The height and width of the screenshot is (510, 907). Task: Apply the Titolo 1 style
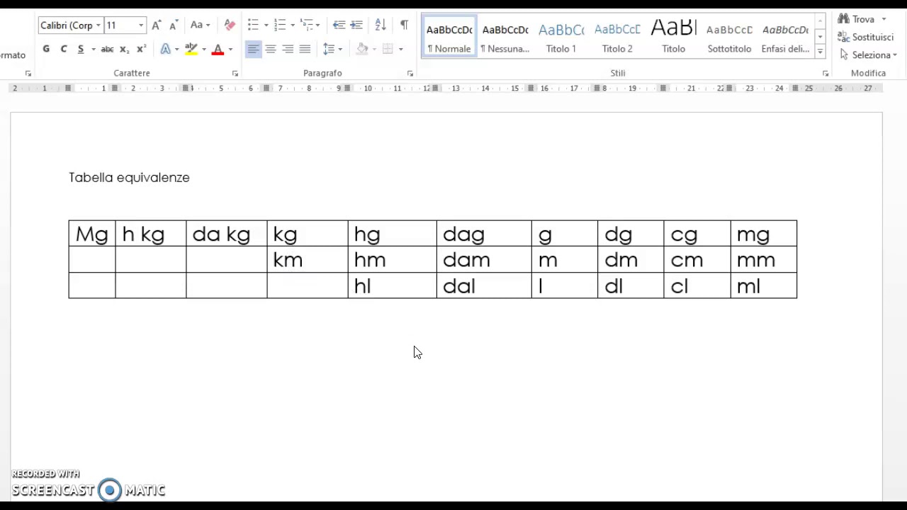tap(561, 37)
